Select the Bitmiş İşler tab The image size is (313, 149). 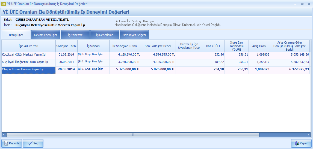coord(16,35)
